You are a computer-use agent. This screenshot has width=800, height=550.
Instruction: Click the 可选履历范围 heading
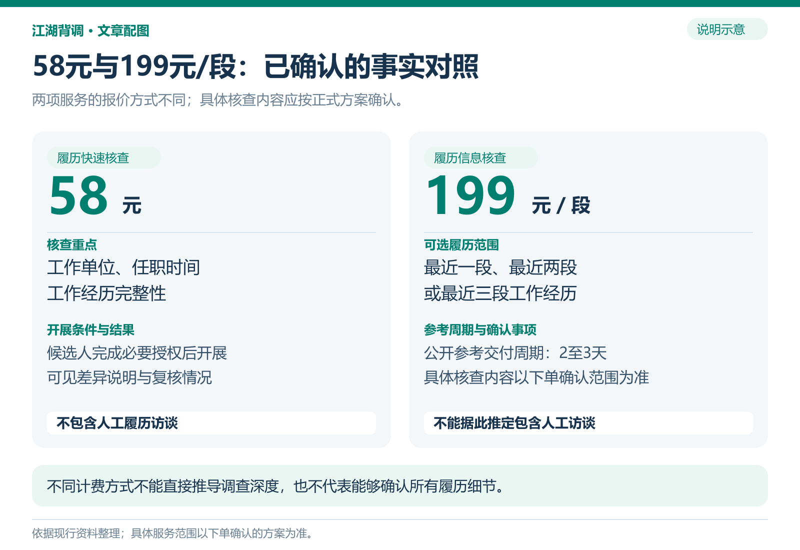click(461, 245)
